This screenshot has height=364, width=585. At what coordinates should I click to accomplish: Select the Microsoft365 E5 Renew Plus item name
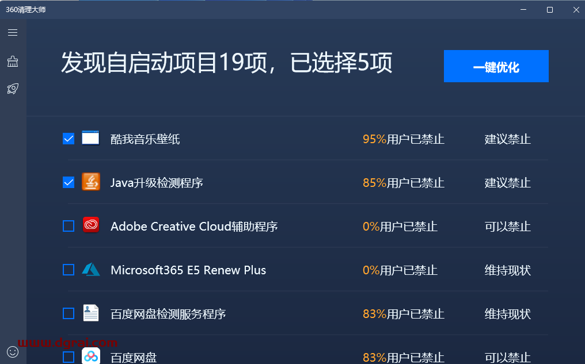188,270
